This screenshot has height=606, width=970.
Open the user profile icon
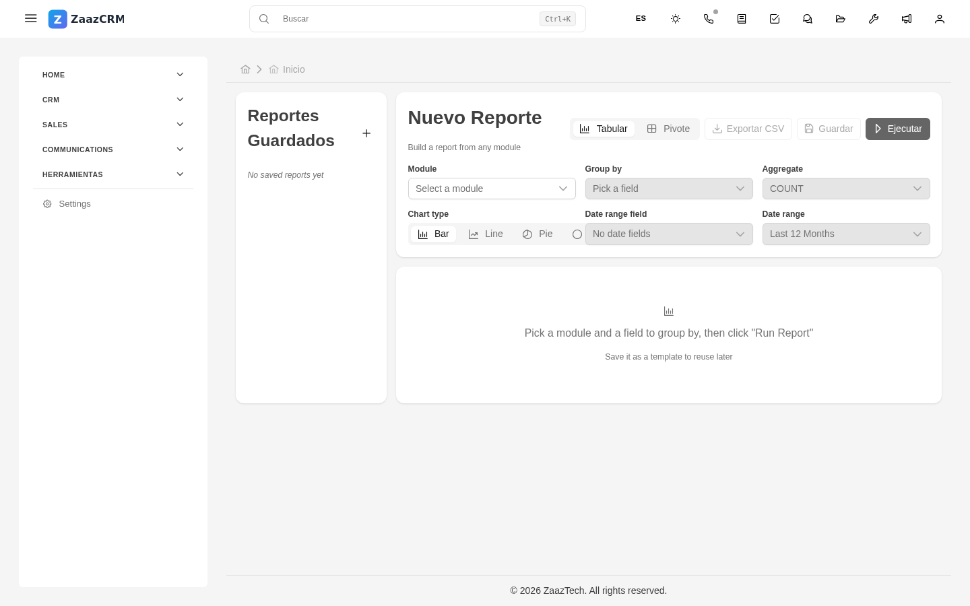(940, 19)
